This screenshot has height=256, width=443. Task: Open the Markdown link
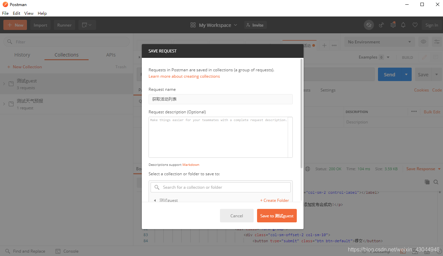191,165
